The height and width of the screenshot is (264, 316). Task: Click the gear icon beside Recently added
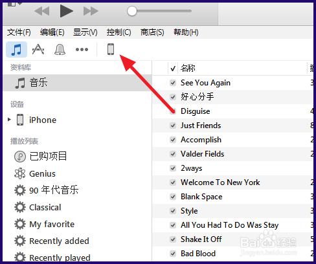click(x=20, y=241)
